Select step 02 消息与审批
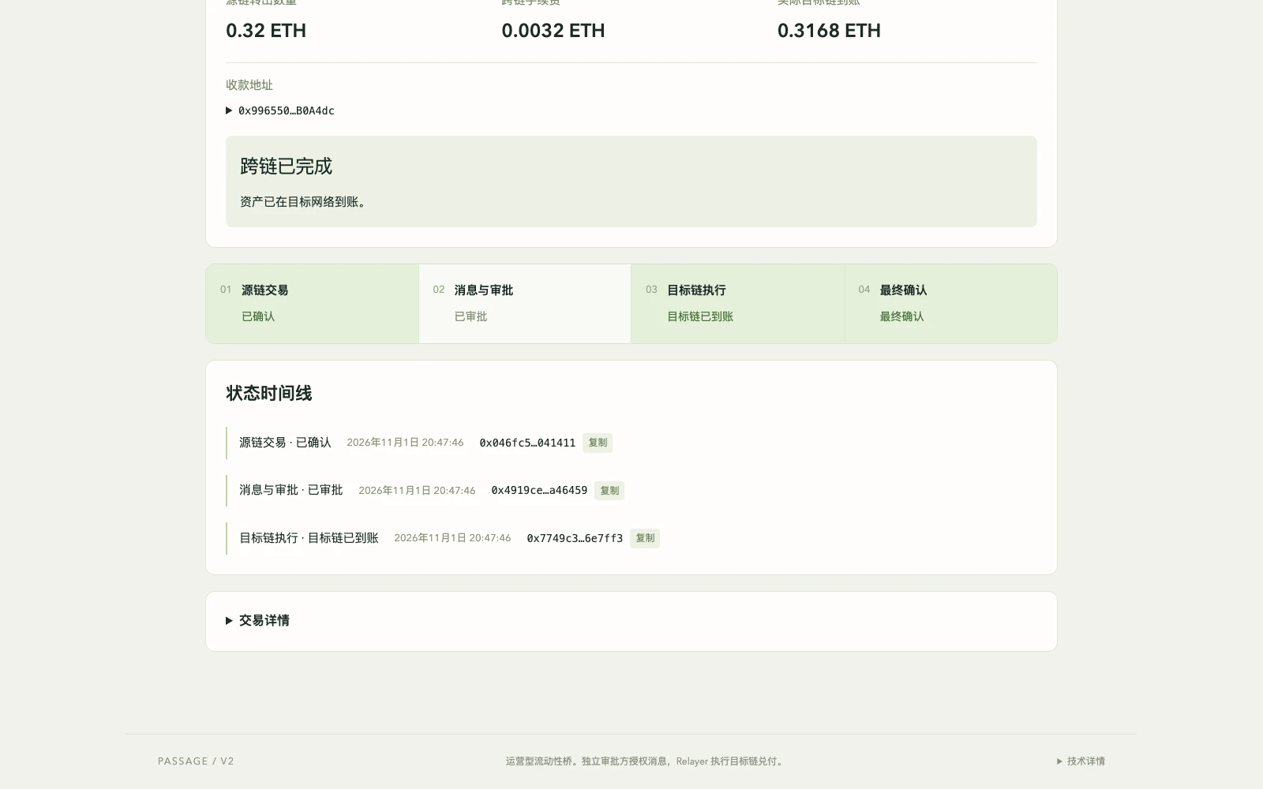1263x789 pixels. click(x=525, y=304)
